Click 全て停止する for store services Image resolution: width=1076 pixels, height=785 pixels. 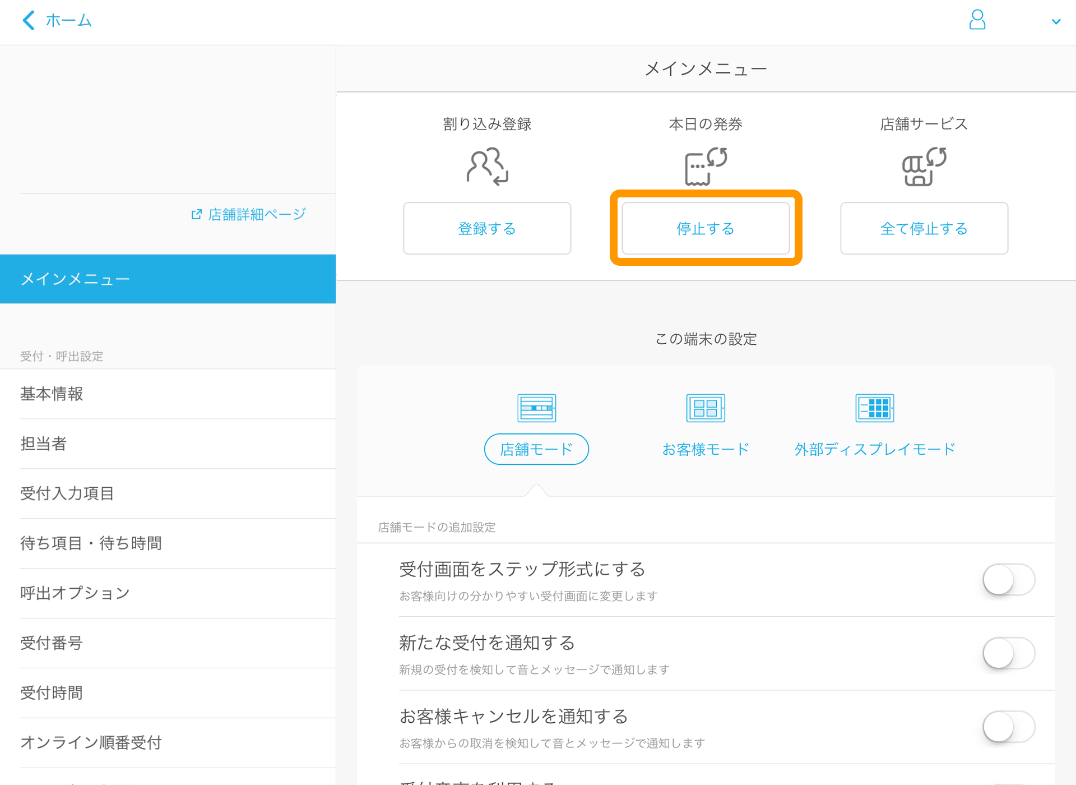924,228
